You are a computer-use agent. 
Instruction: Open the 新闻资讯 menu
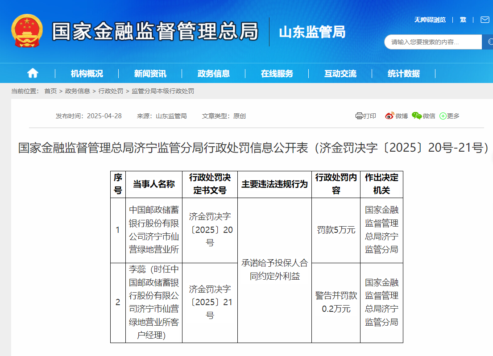coord(150,74)
